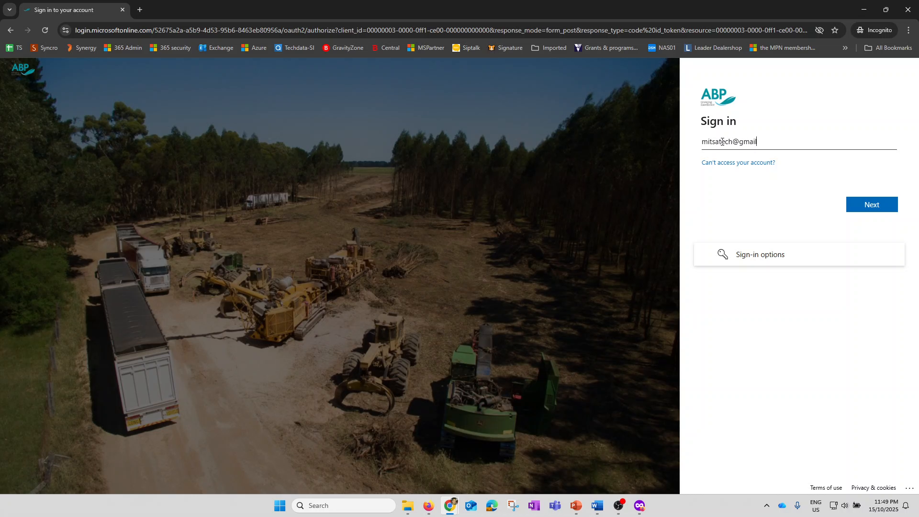This screenshot has height=517, width=919.
Task: Open the 365 Admin bookmark
Action: (x=123, y=47)
